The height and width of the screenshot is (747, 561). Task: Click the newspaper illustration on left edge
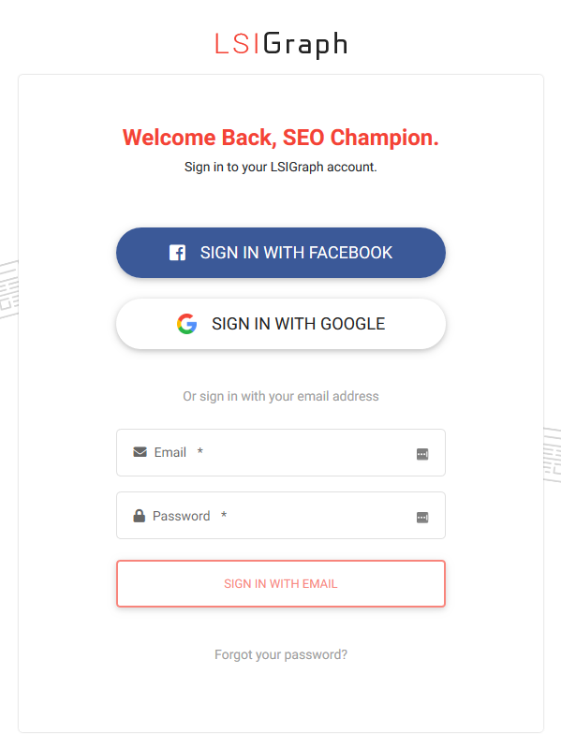tap(9, 289)
